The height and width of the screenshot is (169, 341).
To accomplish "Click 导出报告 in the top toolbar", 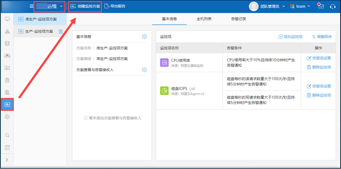I will tap(115, 6).
